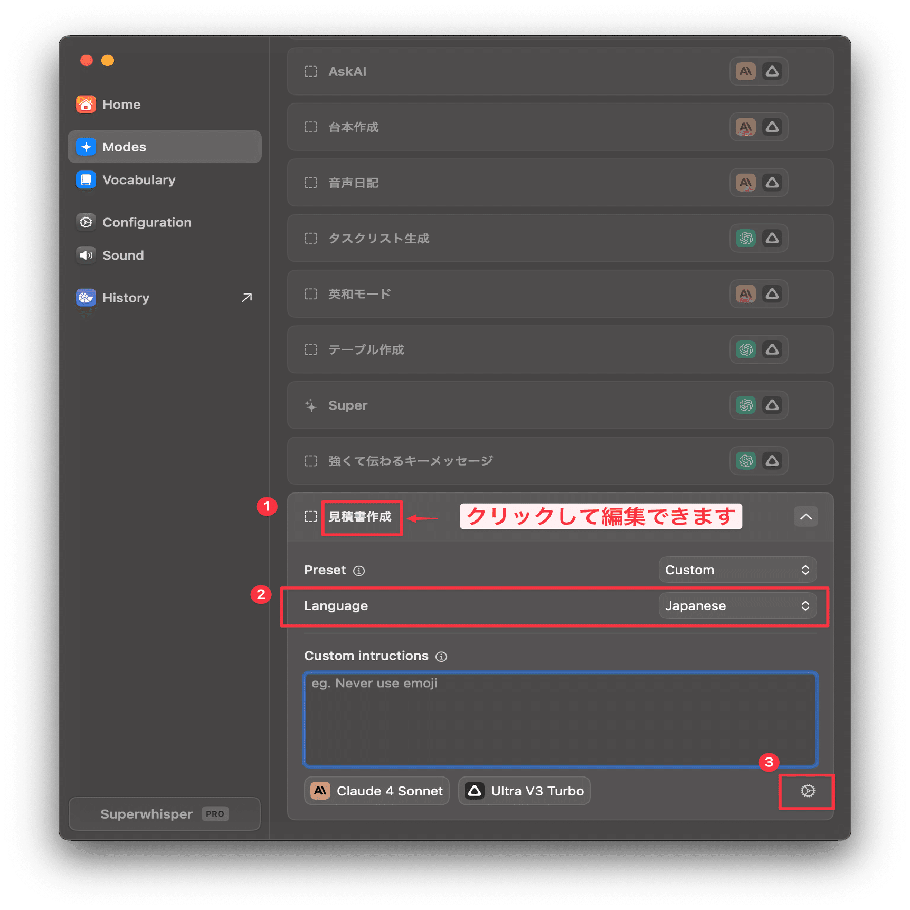
Task: Click the 見積書作成 mode name to edit
Action: click(x=361, y=517)
